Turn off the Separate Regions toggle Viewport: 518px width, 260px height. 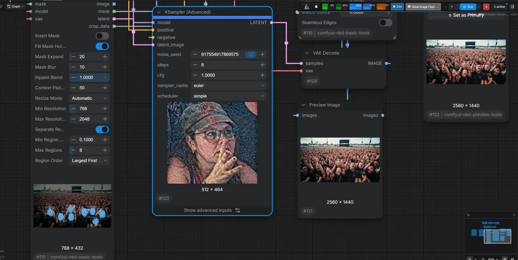coord(102,129)
